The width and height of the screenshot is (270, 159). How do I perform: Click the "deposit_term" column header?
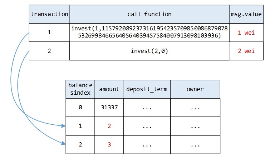click(147, 89)
